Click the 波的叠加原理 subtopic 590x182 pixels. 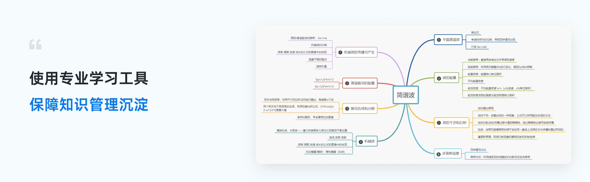click(485, 108)
